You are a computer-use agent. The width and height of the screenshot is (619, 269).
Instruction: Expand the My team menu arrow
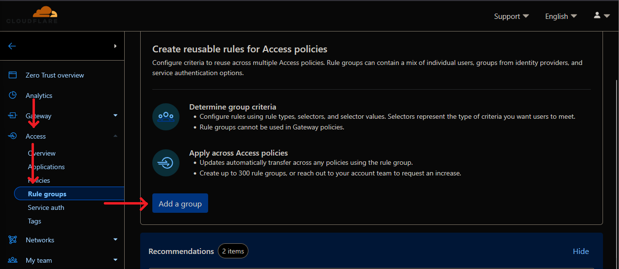click(115, 260)
